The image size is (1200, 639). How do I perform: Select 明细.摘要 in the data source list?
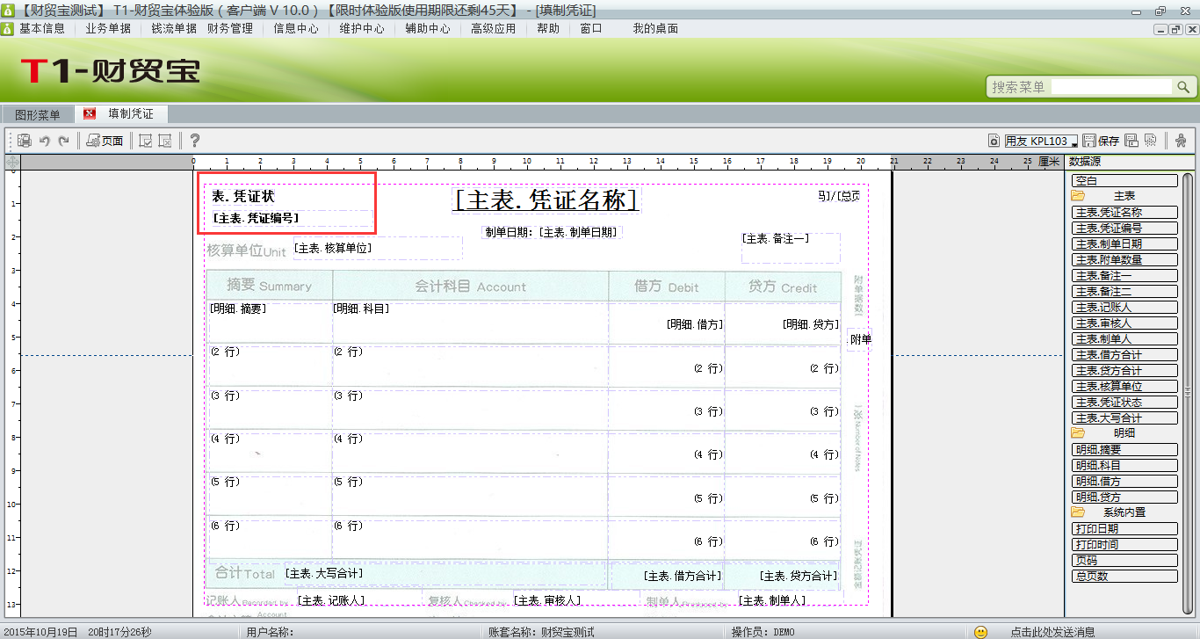click(1124, 449)
